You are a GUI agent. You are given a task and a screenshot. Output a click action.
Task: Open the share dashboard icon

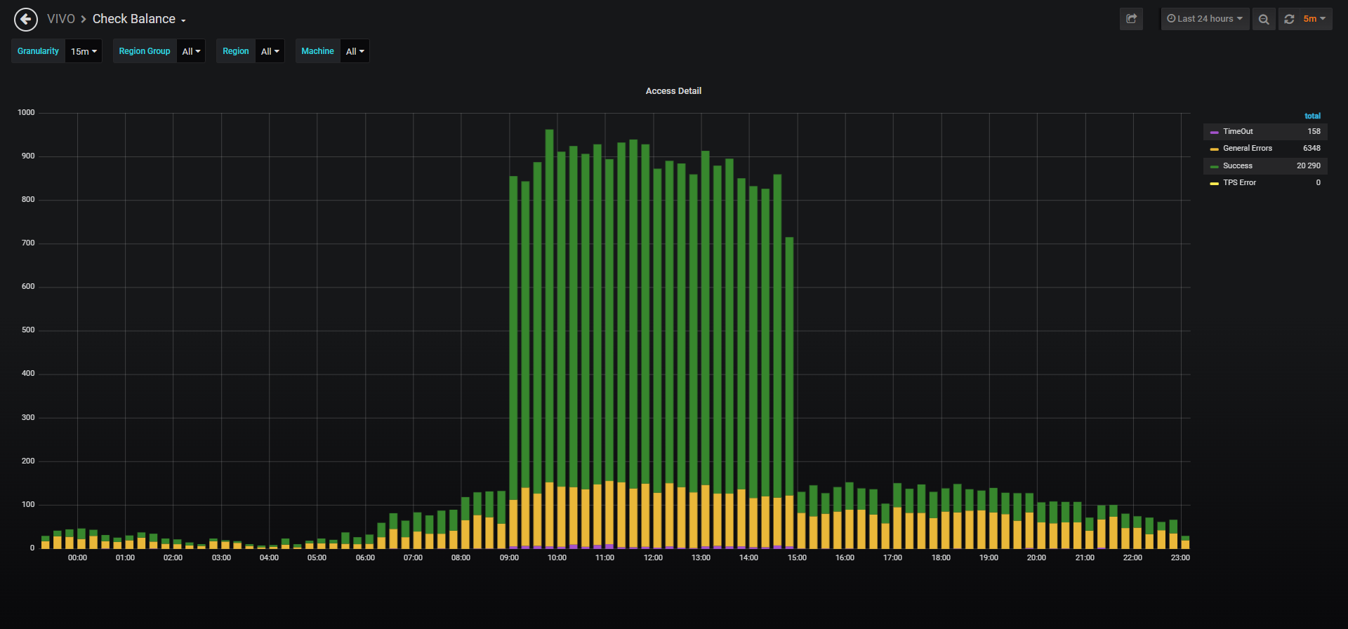click(x=1131, y=19)
